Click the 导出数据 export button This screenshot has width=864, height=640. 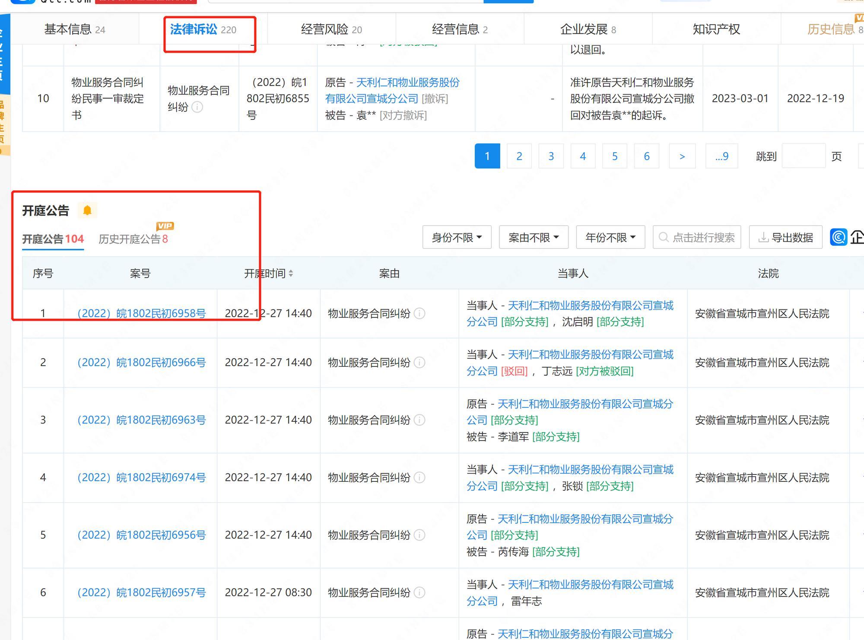(786, 237)
